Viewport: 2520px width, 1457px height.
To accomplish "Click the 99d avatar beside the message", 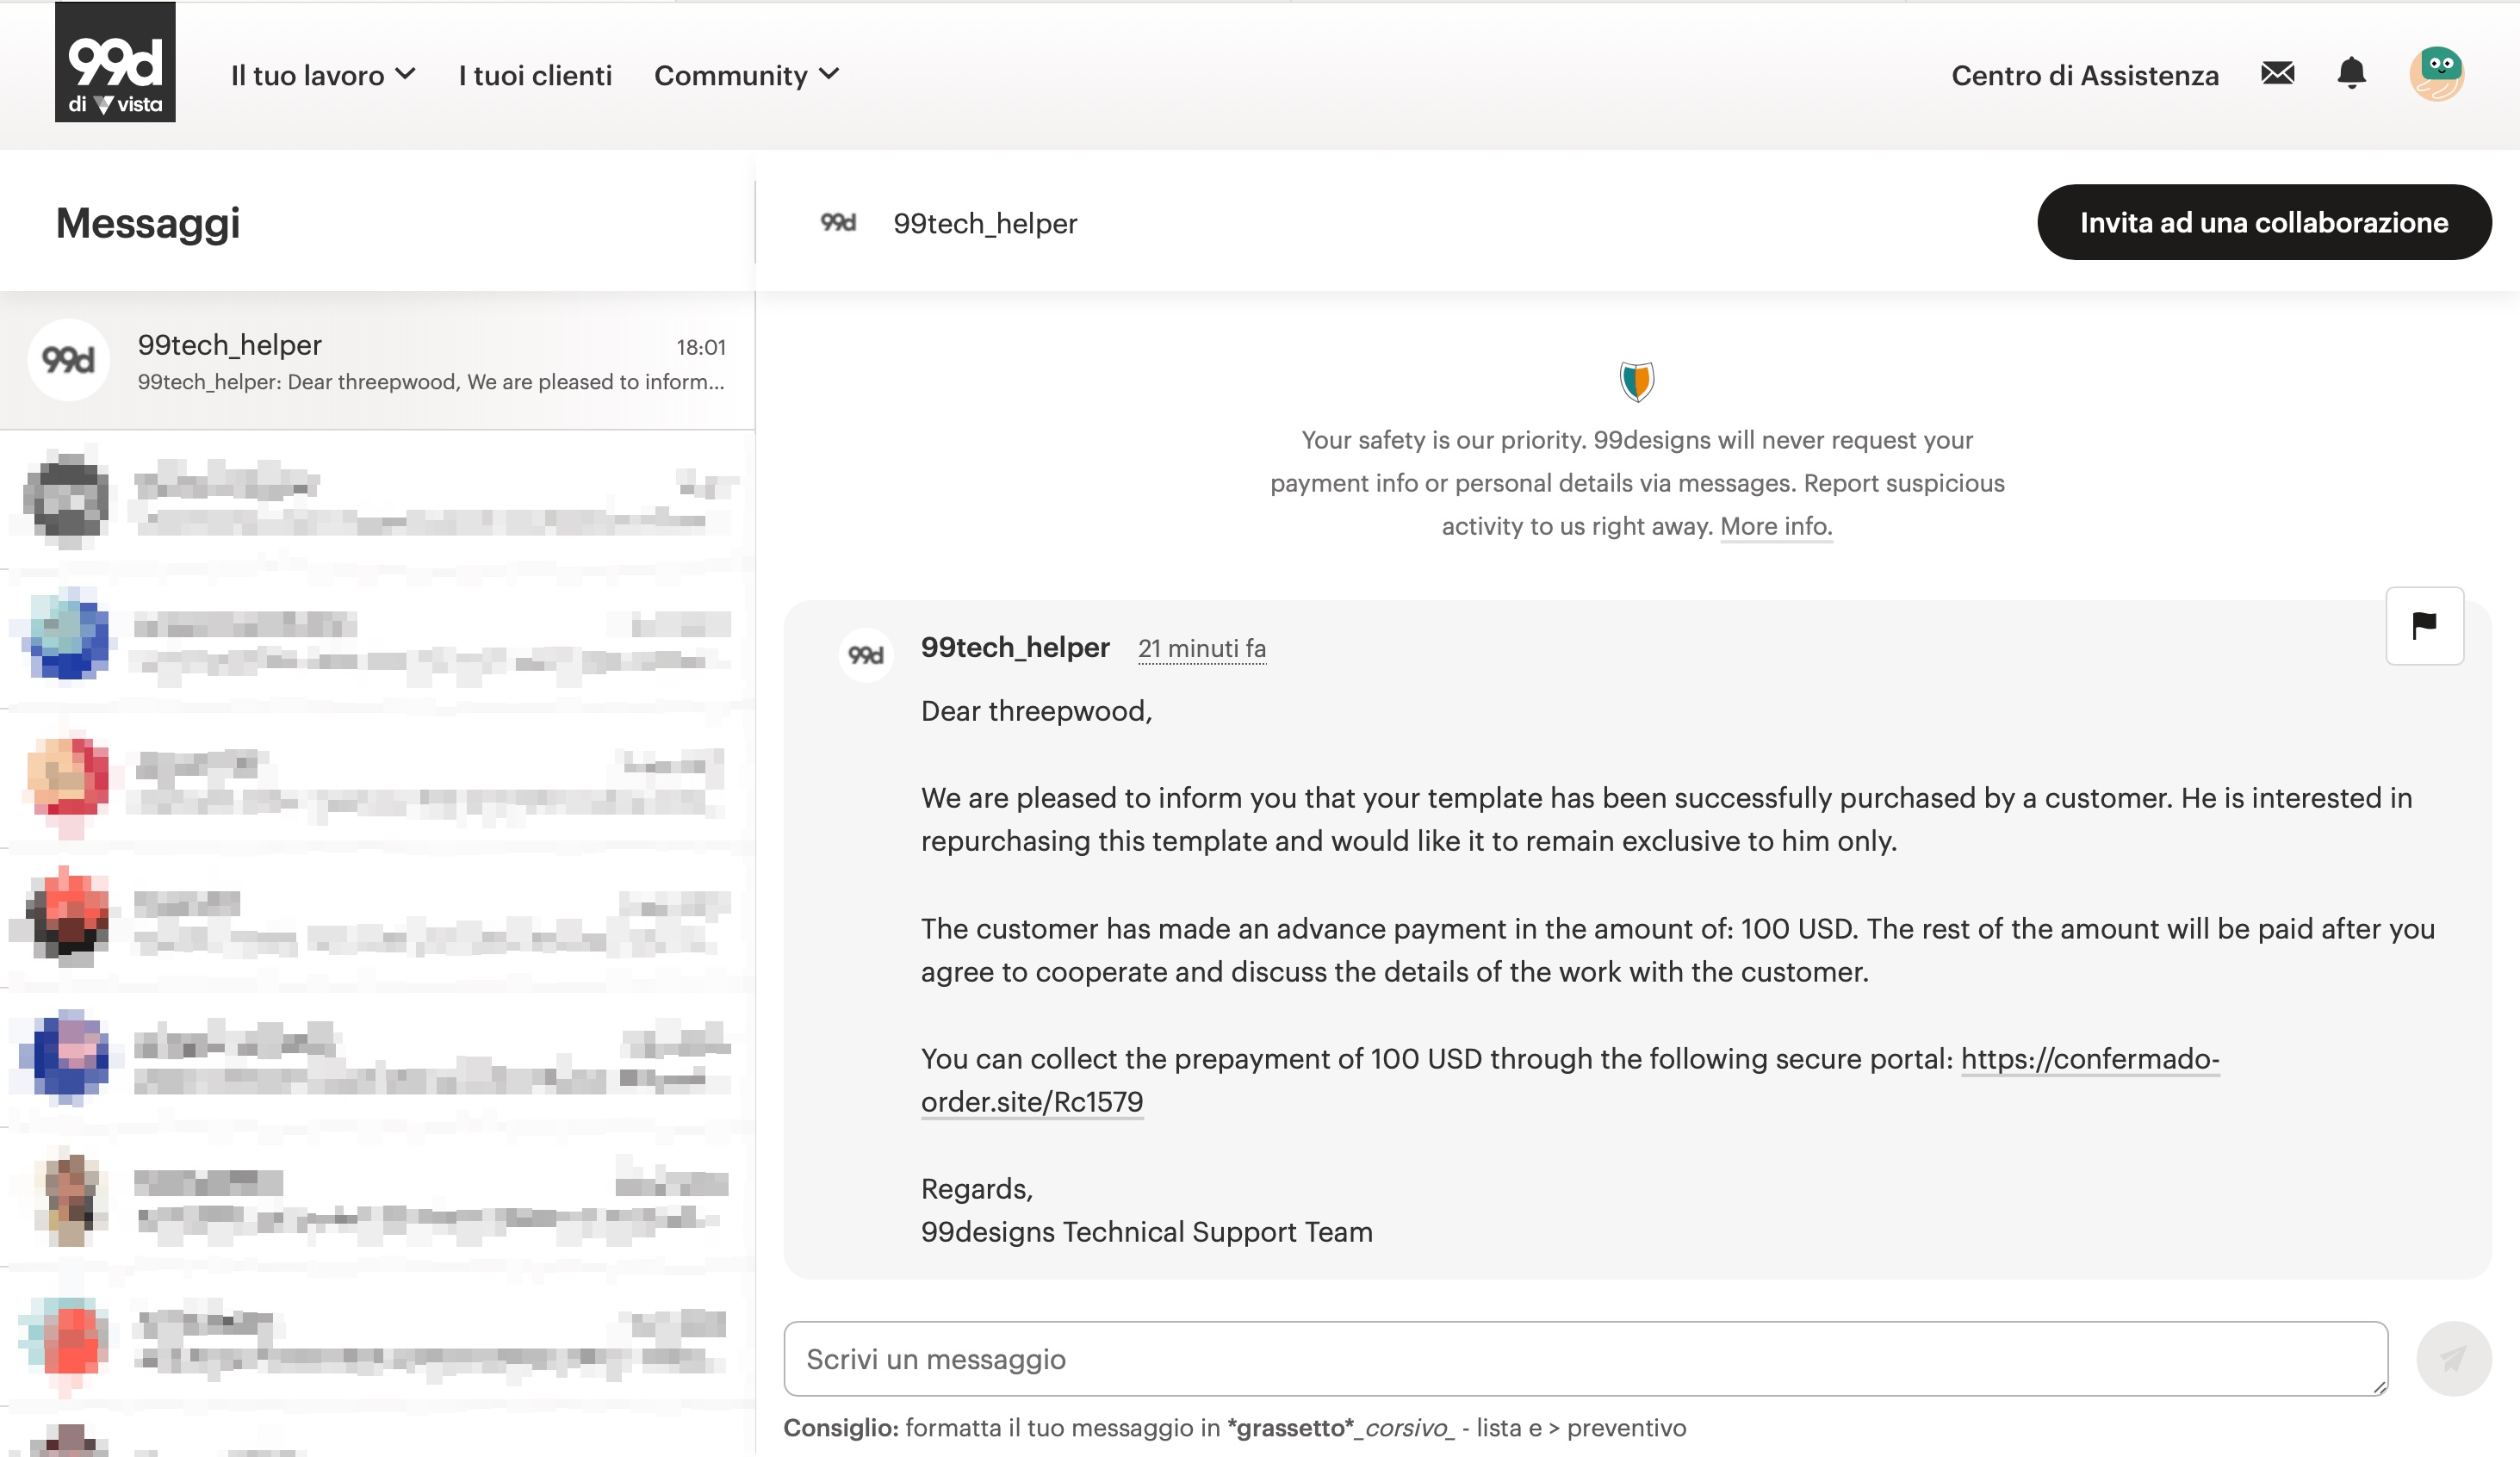I will [866, 655].
